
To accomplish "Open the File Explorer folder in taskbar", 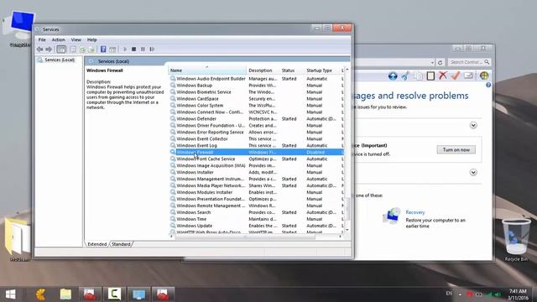I will pos(65,294).
